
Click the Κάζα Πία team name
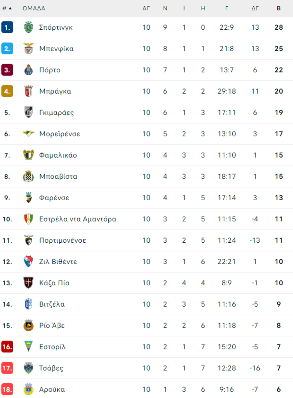click(54, 283)
